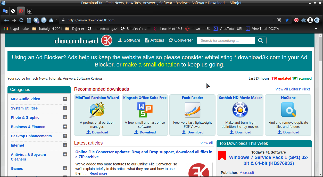Click the Foxit Reader icon
The height and width of the screenshot is (177, 323).
(x=192, y=110)
